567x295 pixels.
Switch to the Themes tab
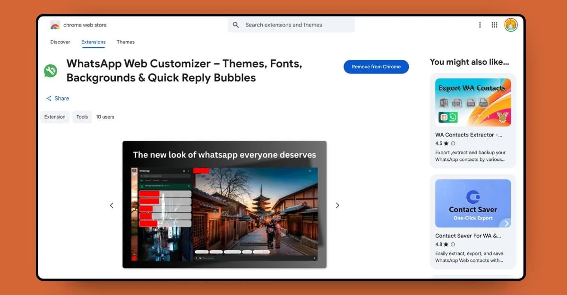tap(125, 42)
